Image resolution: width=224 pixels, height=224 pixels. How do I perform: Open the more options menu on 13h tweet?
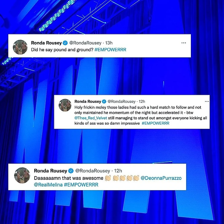coord(183,43)
